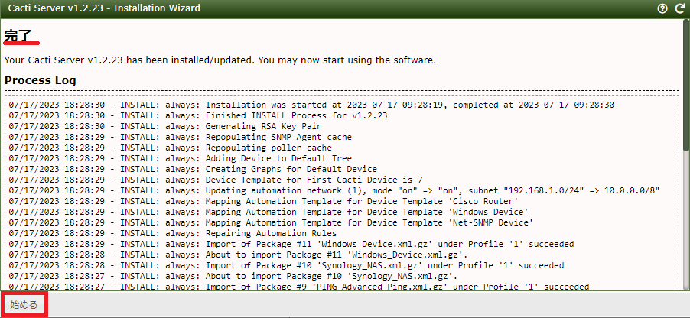Click the 'Finished INSTALL Process' log line
The height and width of the screenshot is (318, 690).
pyautogui.click(x=197, y=115)
